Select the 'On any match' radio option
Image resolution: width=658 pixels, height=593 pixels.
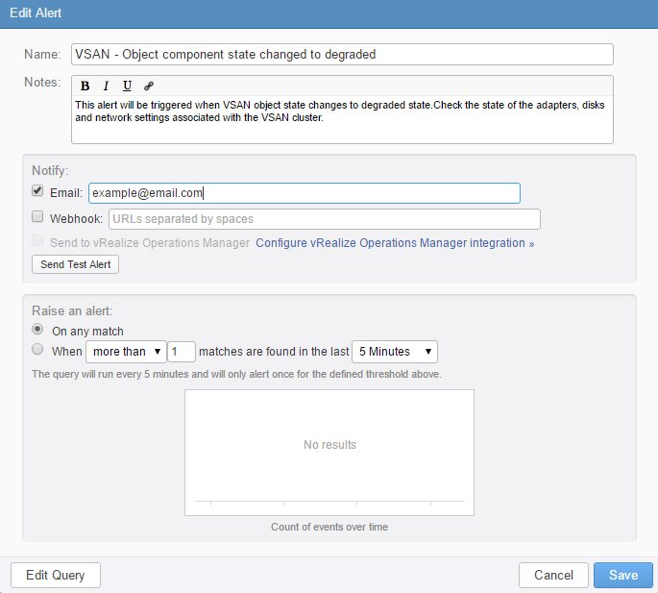pyautogui.click(x=37, y=329)
